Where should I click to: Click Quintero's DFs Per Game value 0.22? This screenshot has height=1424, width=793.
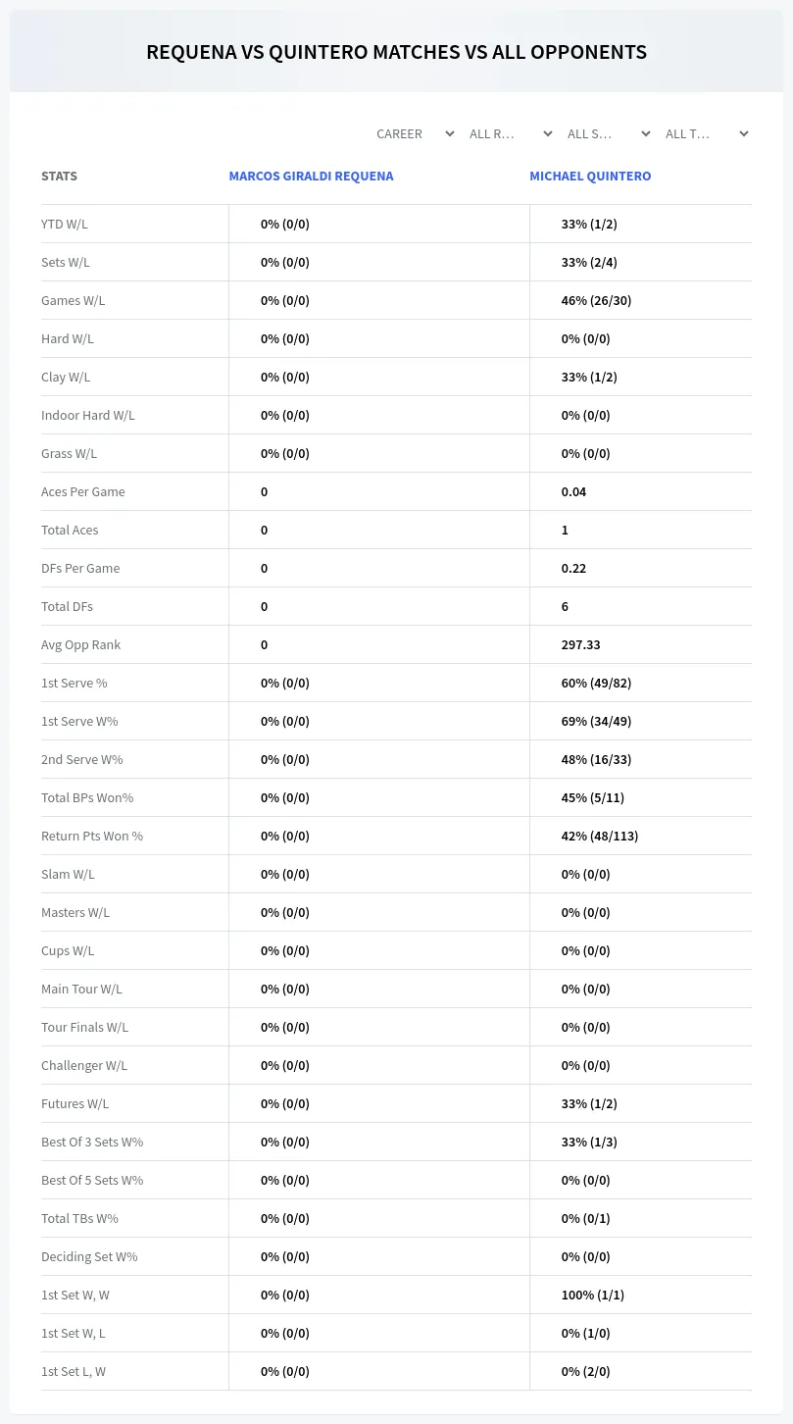click(573, 568)
